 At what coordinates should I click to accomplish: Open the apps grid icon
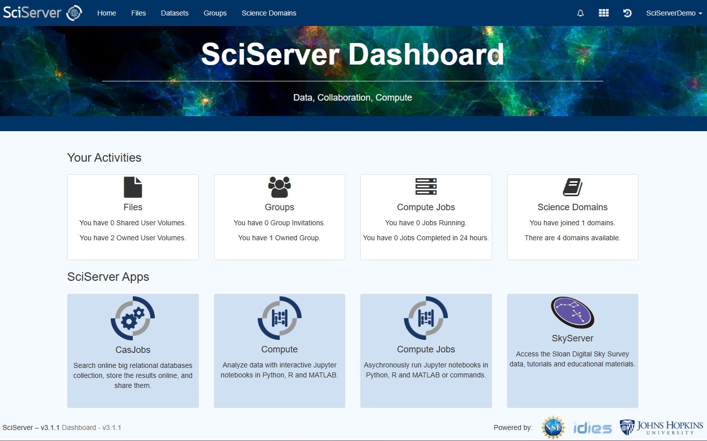point(604,13)
